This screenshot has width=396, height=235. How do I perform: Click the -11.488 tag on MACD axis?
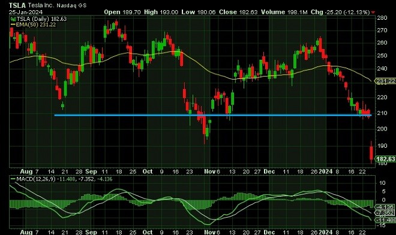[x=386, y=221]
